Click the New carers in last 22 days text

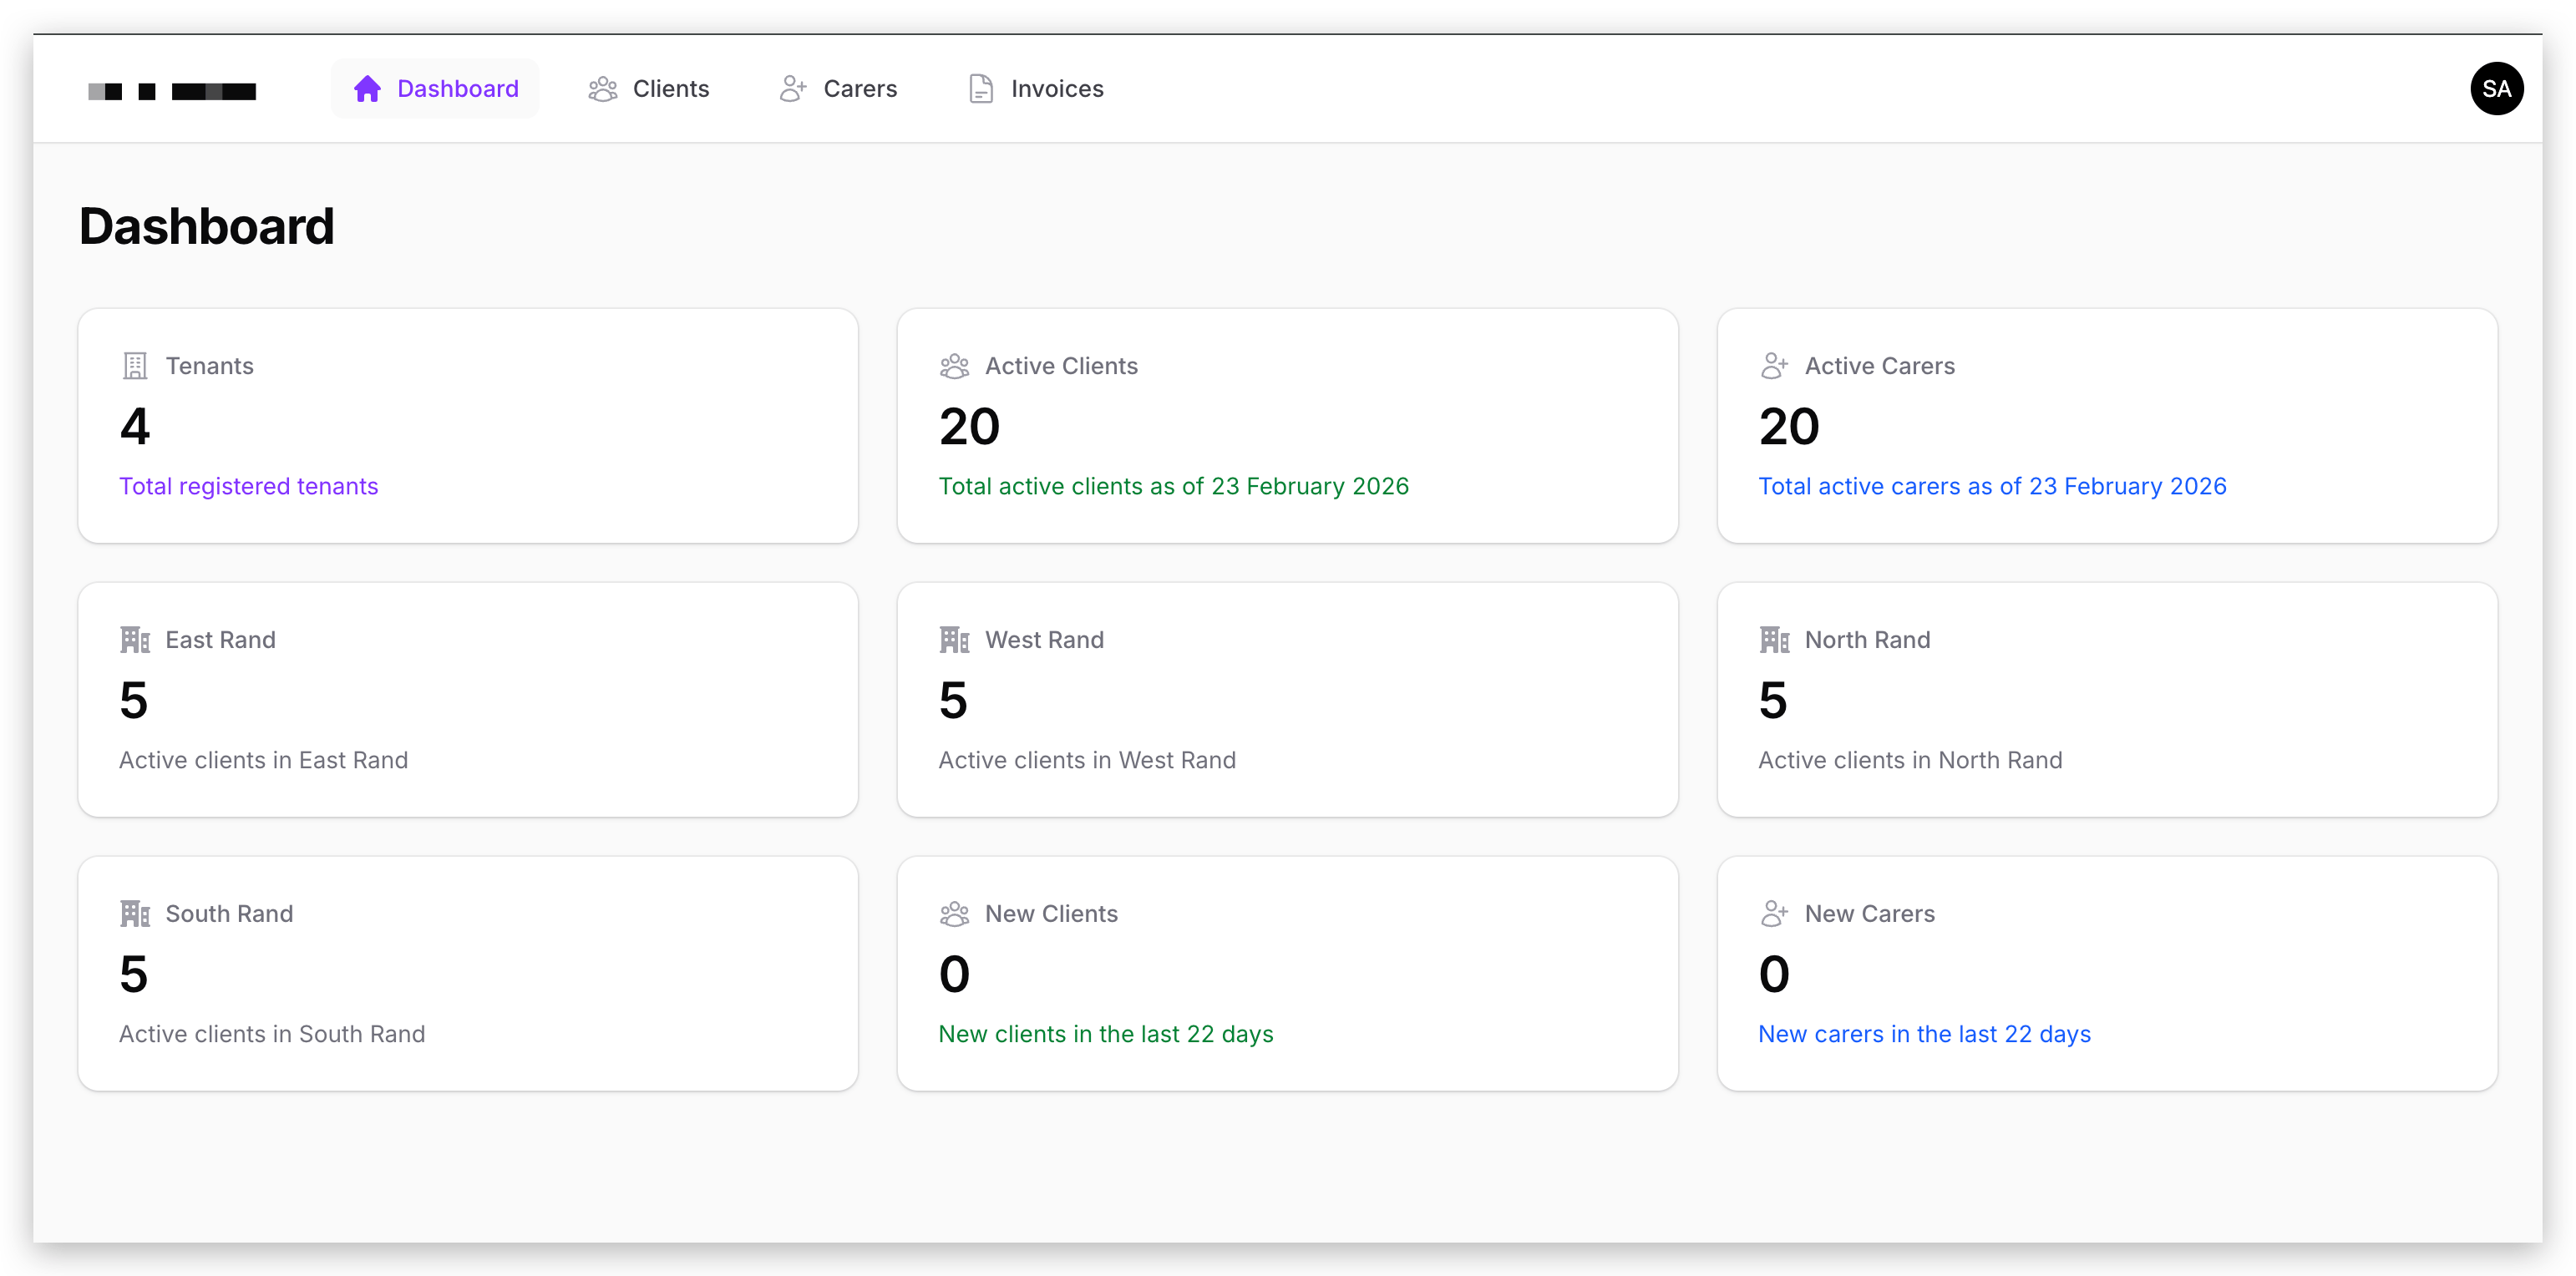[1924, 1034]
